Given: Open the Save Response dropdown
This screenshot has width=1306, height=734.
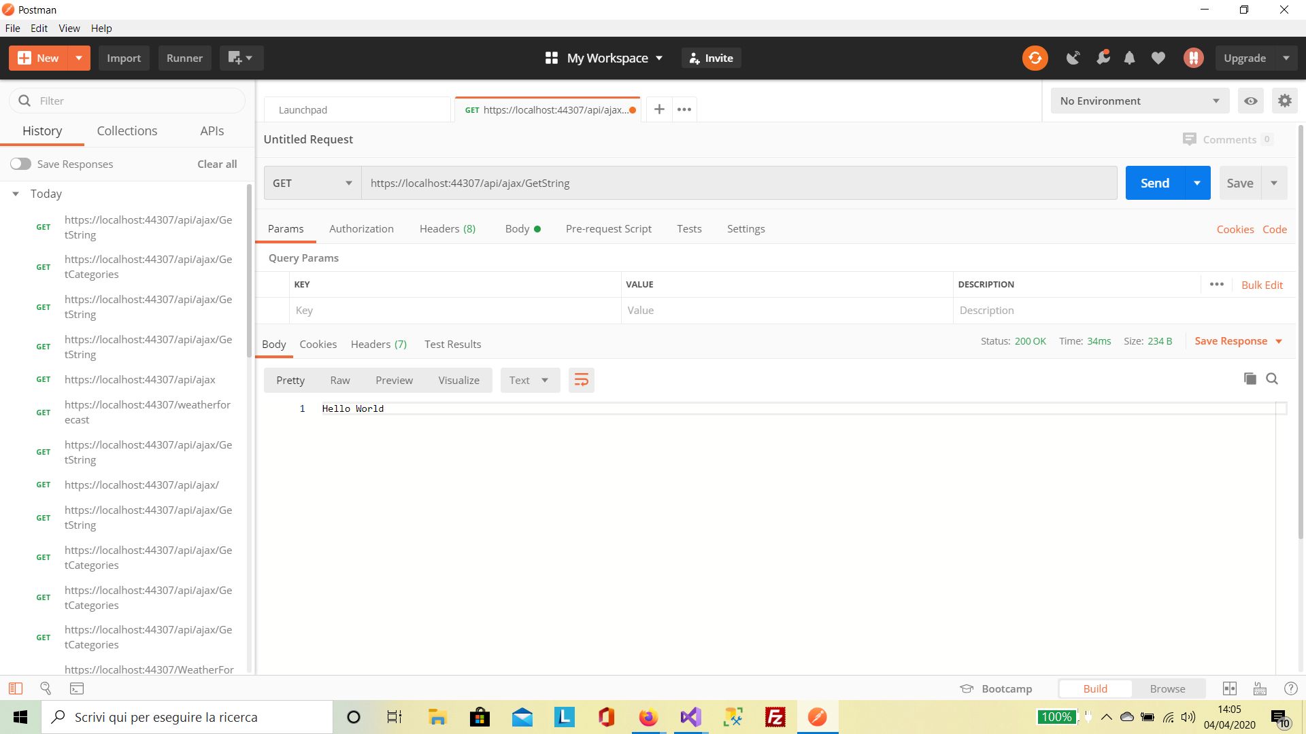Looking at the screenshot, I should [1238, 340].
